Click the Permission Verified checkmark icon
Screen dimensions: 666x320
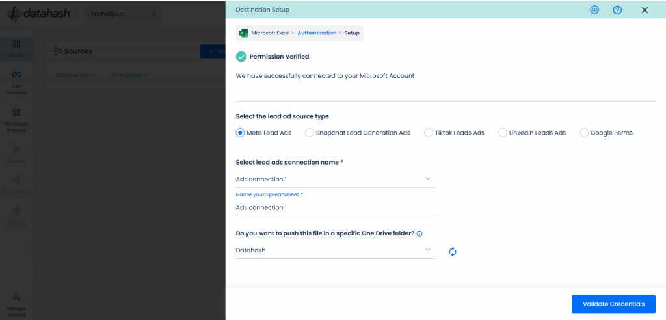click(241, 57)
